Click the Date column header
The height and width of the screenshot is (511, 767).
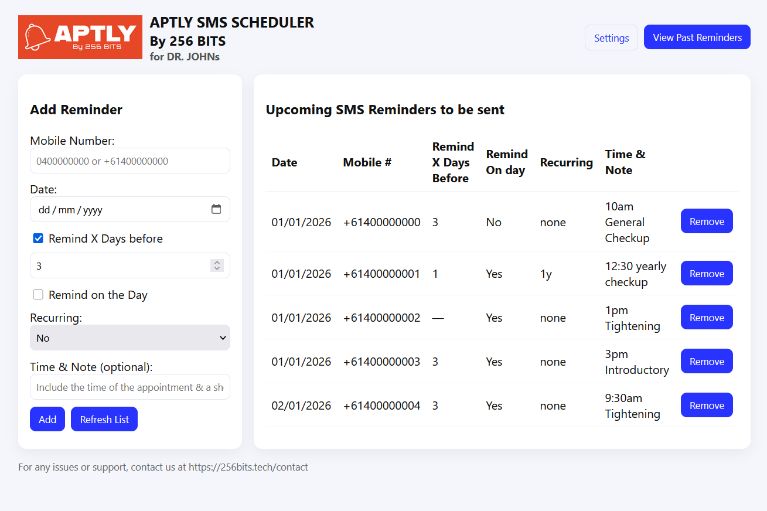[x=284, y=162]
